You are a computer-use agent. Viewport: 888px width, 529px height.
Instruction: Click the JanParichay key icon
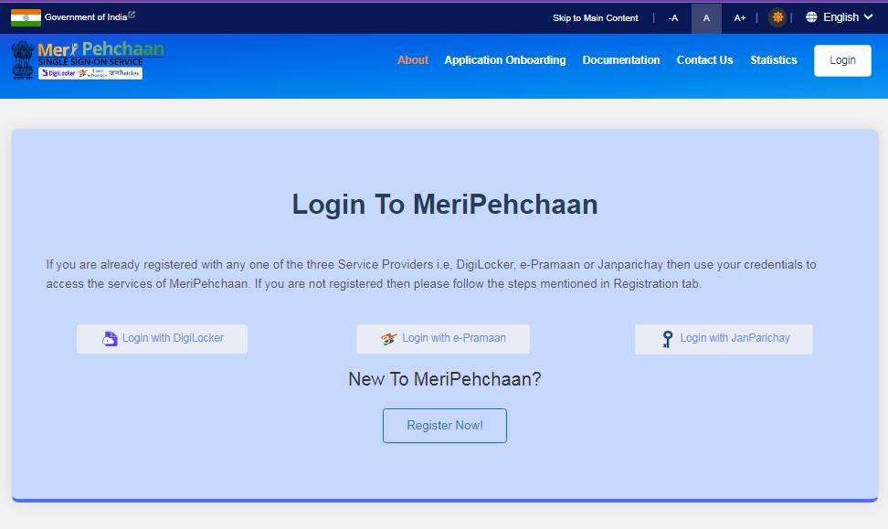pos(668,339)
